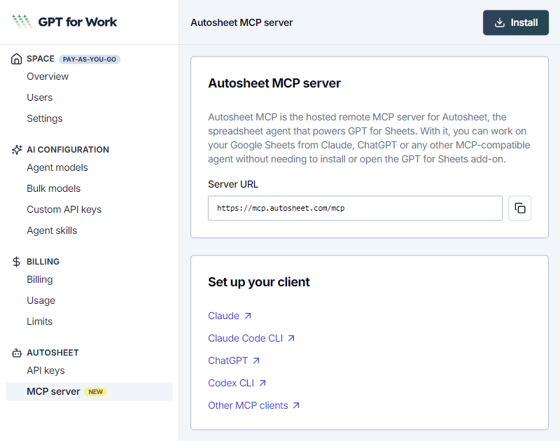
Task: Click the external arrow icon beside Claude
Action: tap(248, 316)
